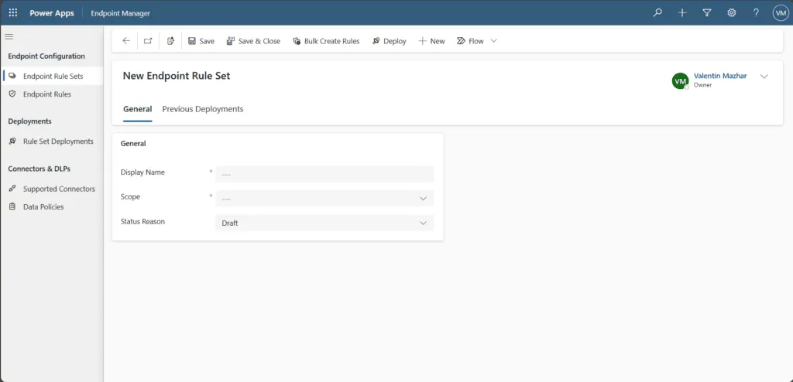Click the Display Name input field
793x382 pixels.
324,174
